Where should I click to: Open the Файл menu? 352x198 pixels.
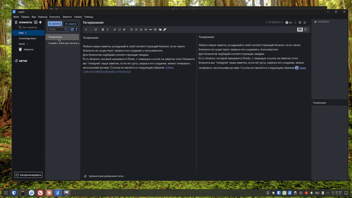[16, 17]
